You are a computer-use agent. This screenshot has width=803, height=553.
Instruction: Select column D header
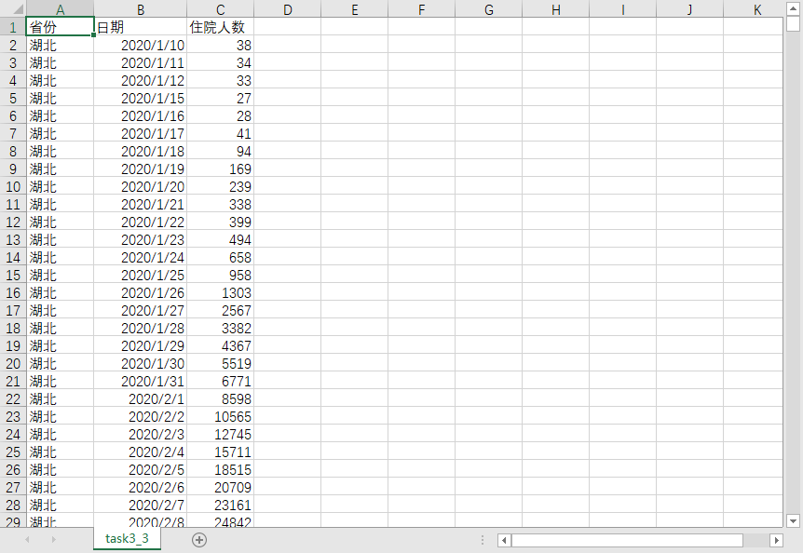[x=287, y=9]
